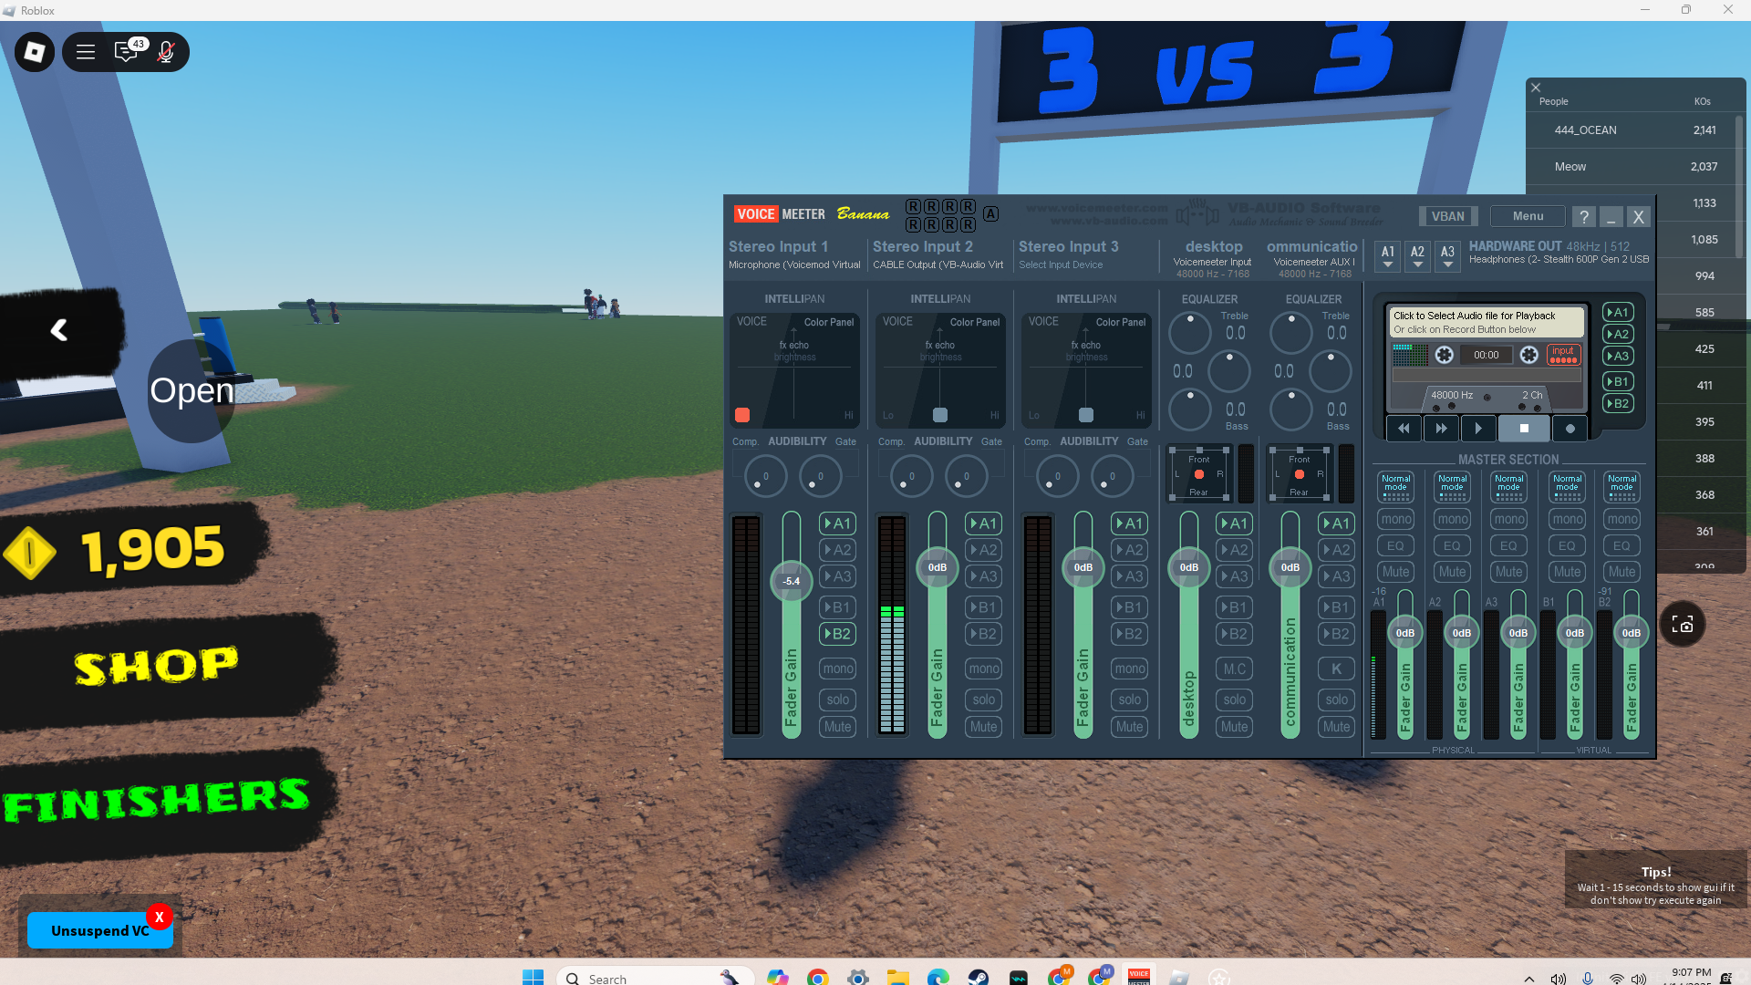Screen dimensions: 1751x985
Task: Click the Stereo Input 1 fader knob
Action: coord(791,581)
